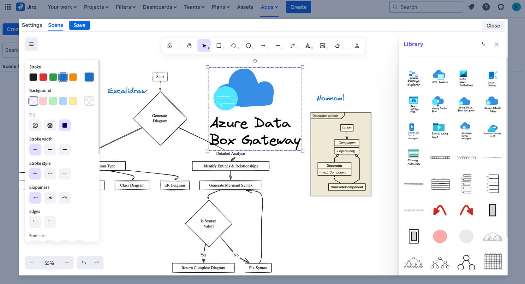Select the Insert image tool
The height and width of the screenshot is (284, 525).
[x=323, y=46]
